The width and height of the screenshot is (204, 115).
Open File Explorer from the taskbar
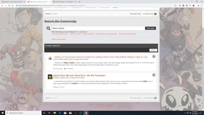tap(55, 113)
